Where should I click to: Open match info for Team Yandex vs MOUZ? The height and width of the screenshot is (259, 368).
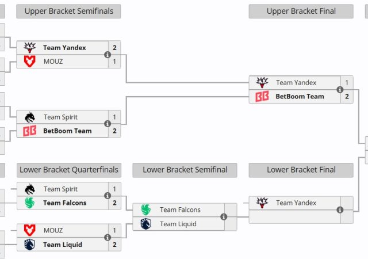[108, 55]
